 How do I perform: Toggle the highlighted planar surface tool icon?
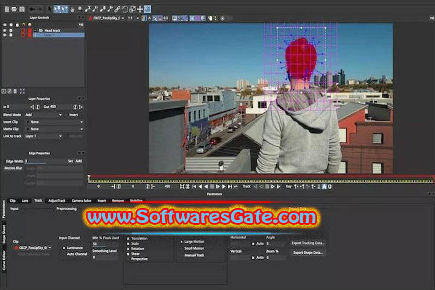[x=147, y=9]
